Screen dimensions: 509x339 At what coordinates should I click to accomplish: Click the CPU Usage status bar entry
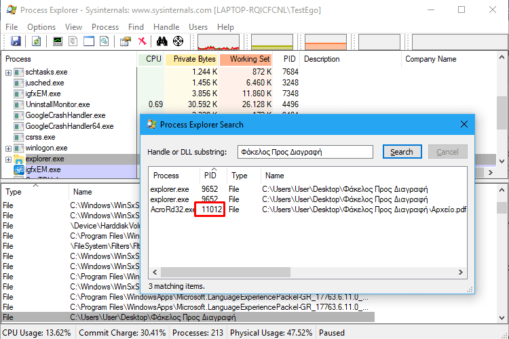point(37,333)
